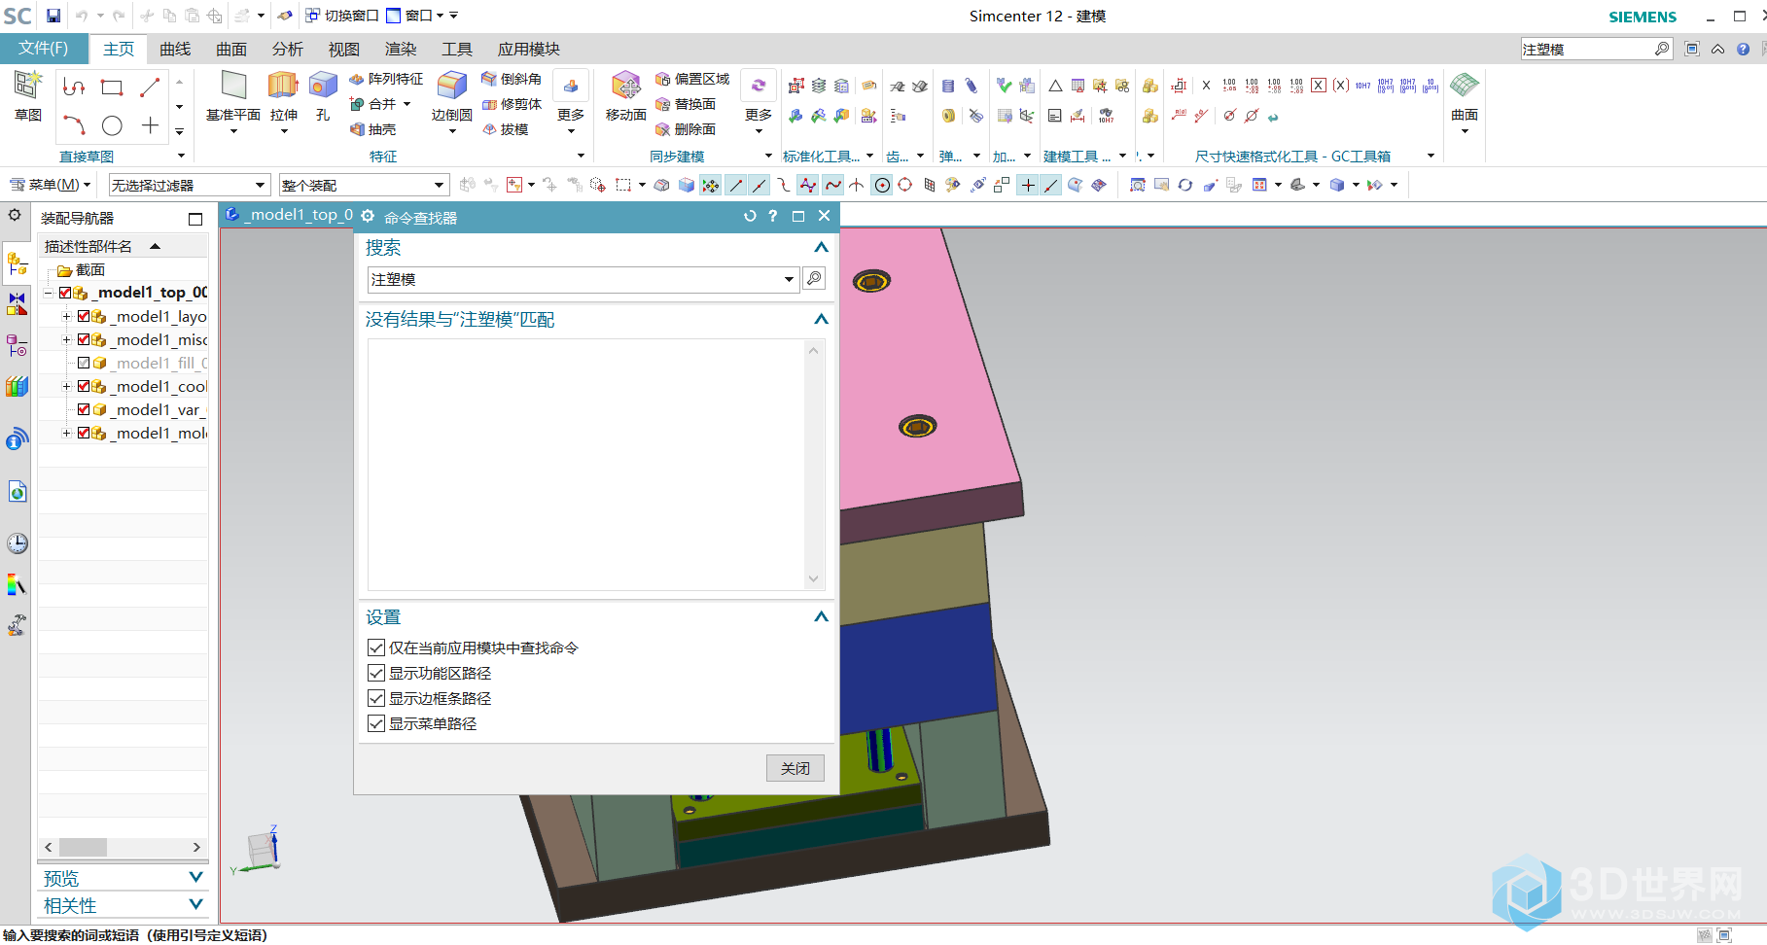Screen dimensions: 1767x945
Task: Click the 描述性部件名 column header
Action: (x=123, y=246)
